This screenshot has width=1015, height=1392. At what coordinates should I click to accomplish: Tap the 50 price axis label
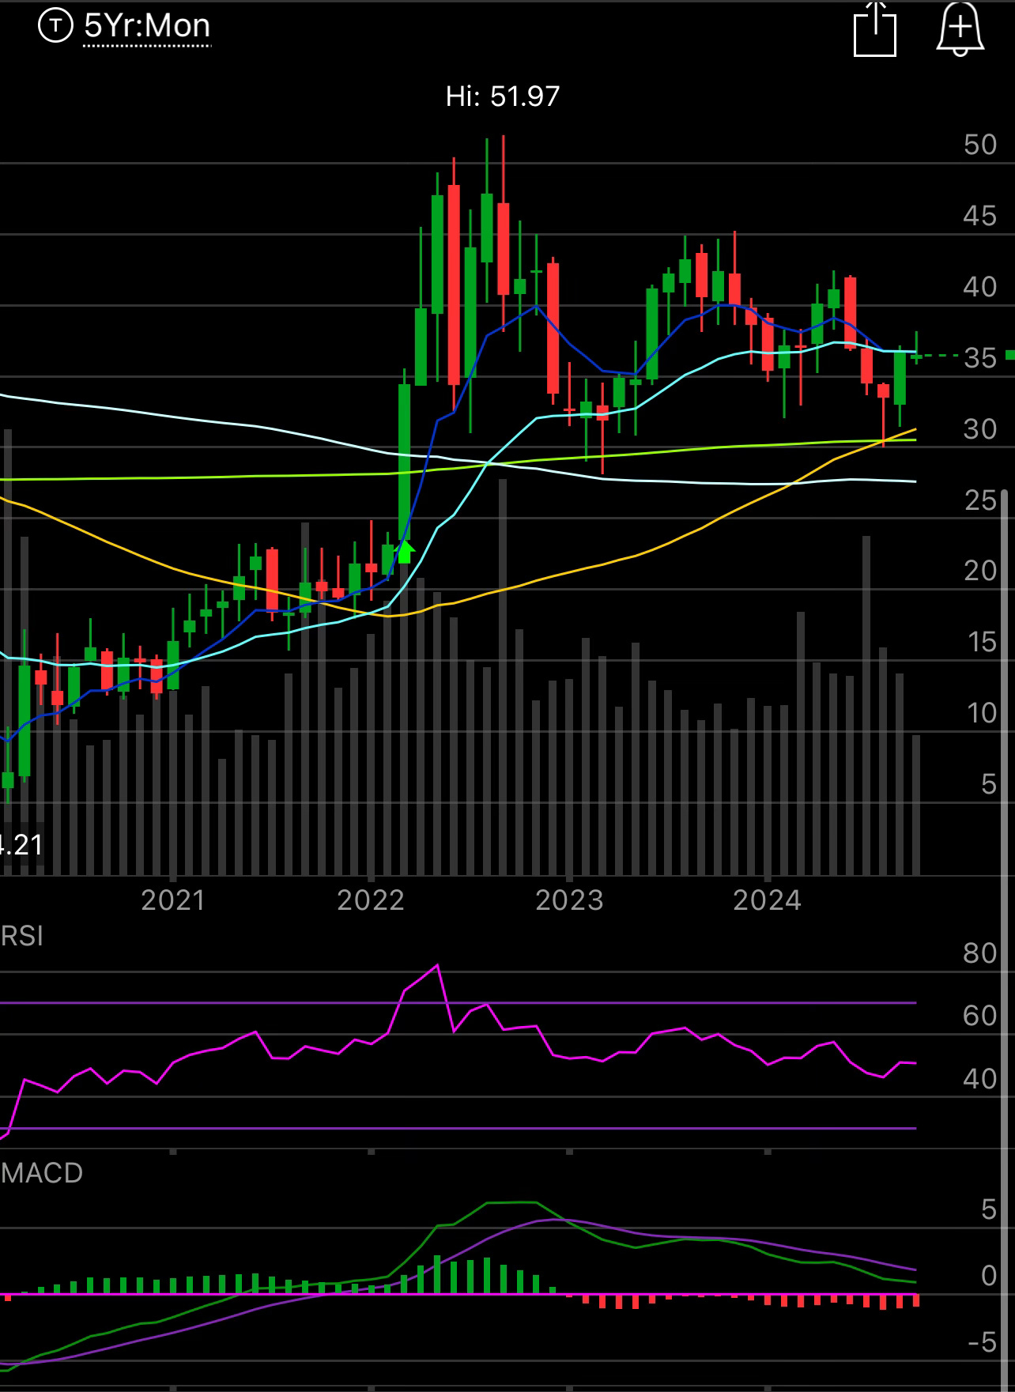980,145
